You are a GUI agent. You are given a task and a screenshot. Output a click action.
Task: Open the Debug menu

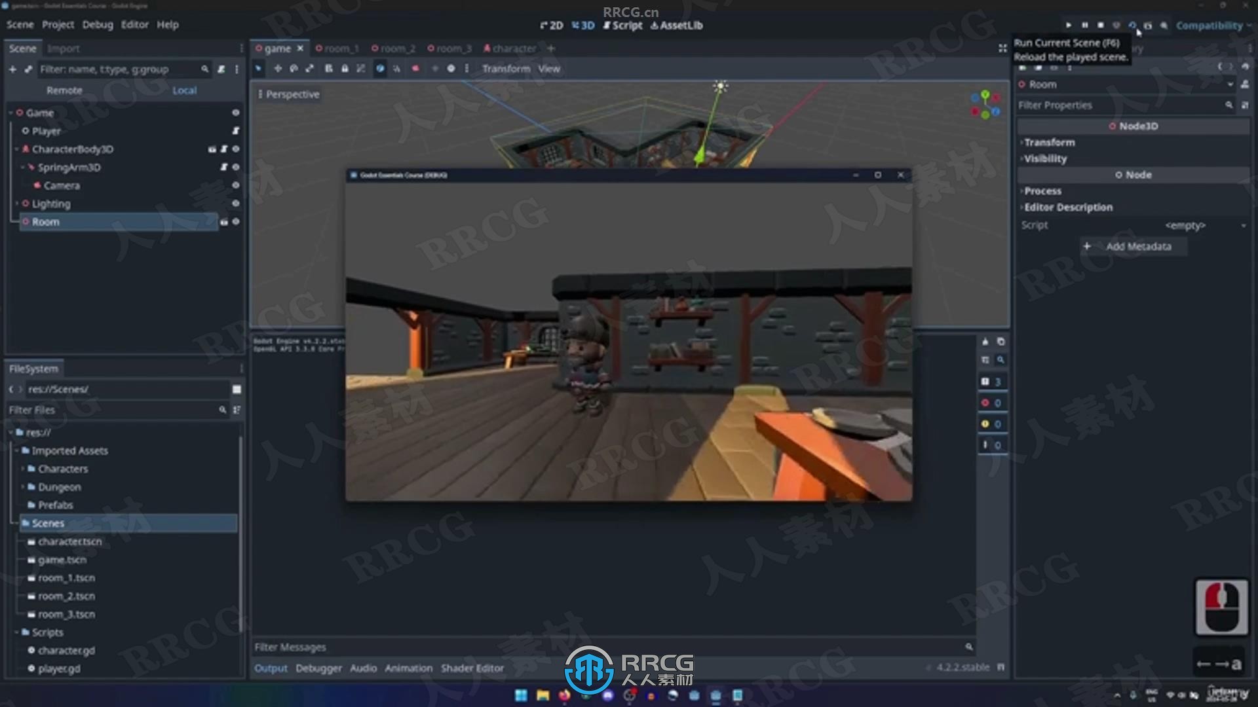tap(97, 24)
